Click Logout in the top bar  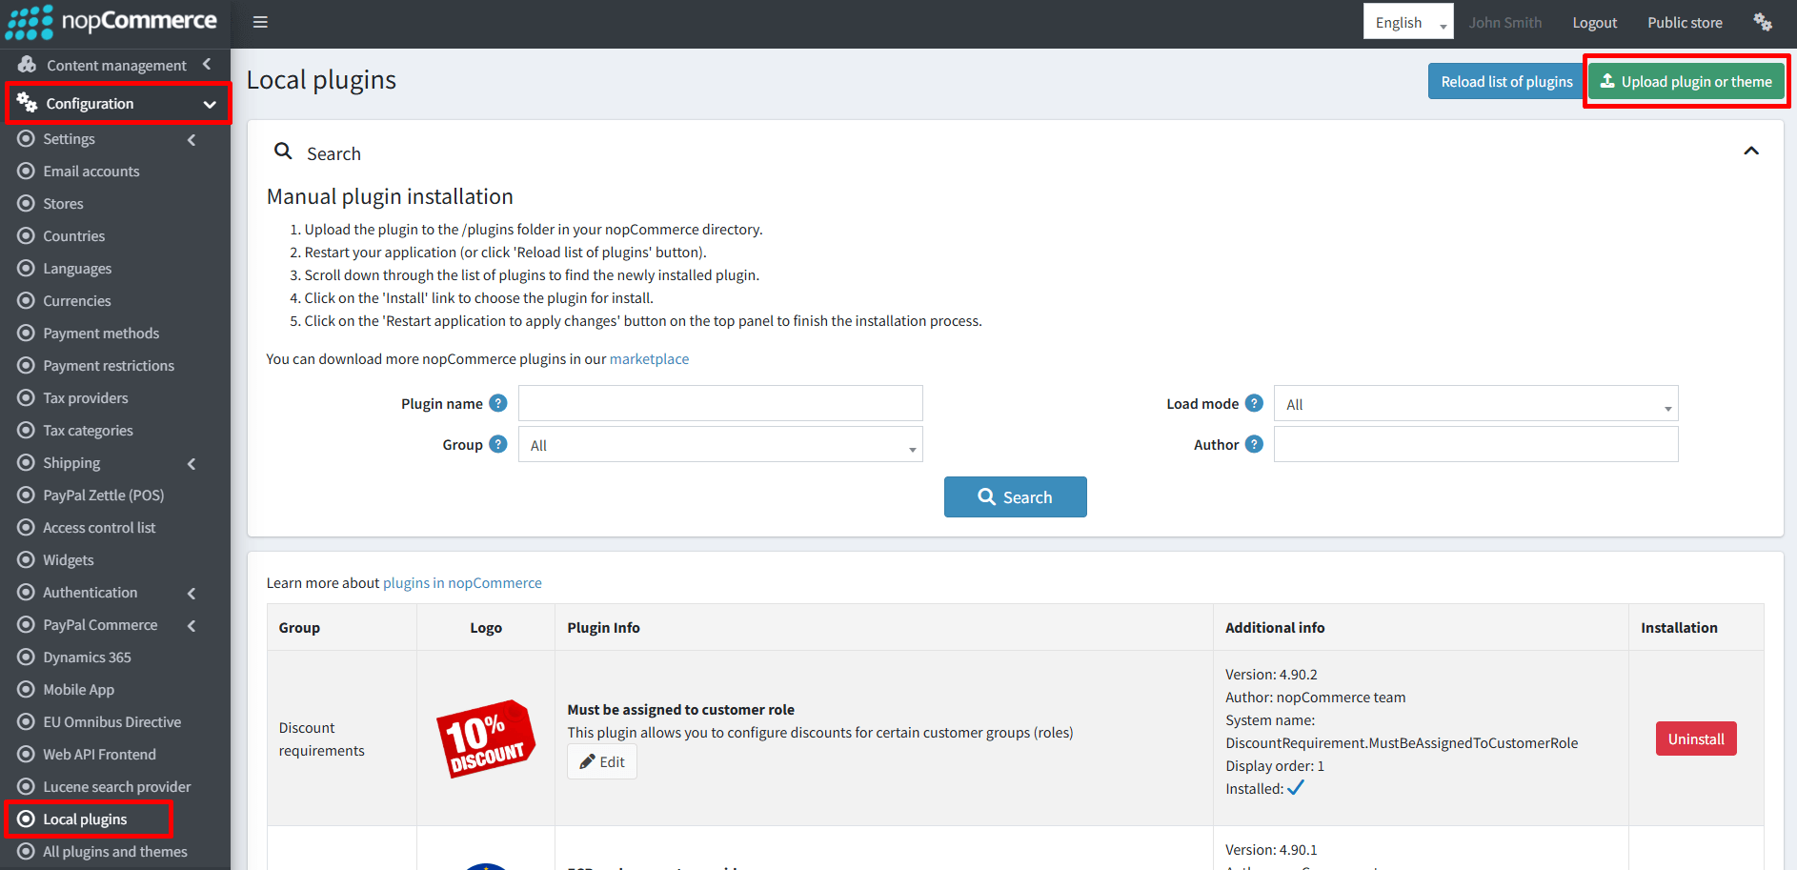click(1595, 22)
